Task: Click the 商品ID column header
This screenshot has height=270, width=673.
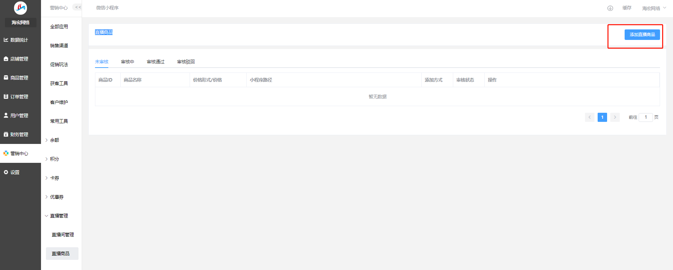Action: pyautogui.click(x=108, y=80)
